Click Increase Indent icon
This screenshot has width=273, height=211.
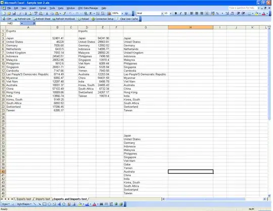[243, 13]
